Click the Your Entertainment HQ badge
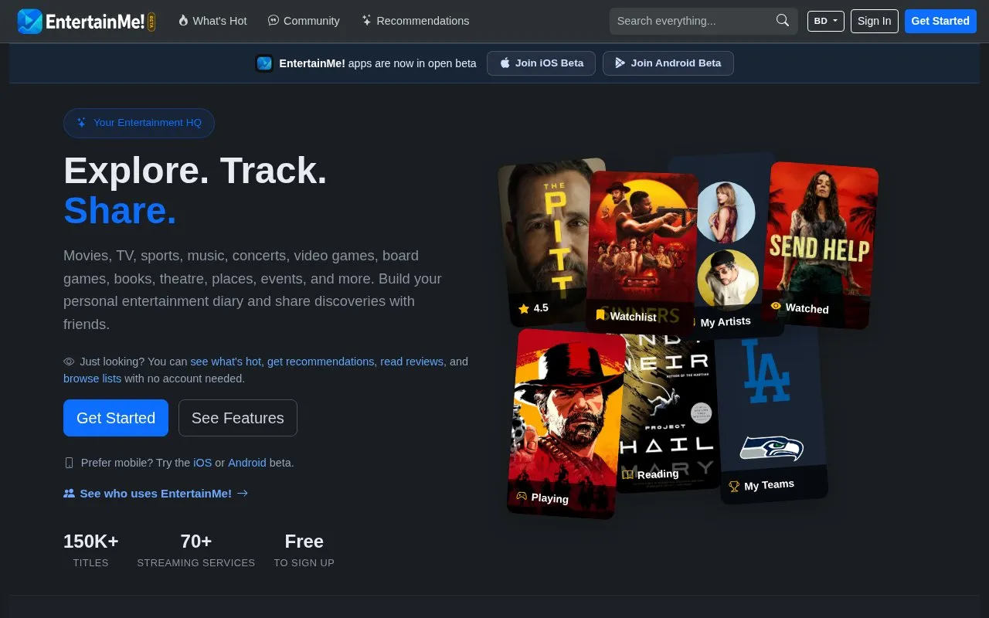This screenshot has height=618, width=989. (x=139, y=123)
